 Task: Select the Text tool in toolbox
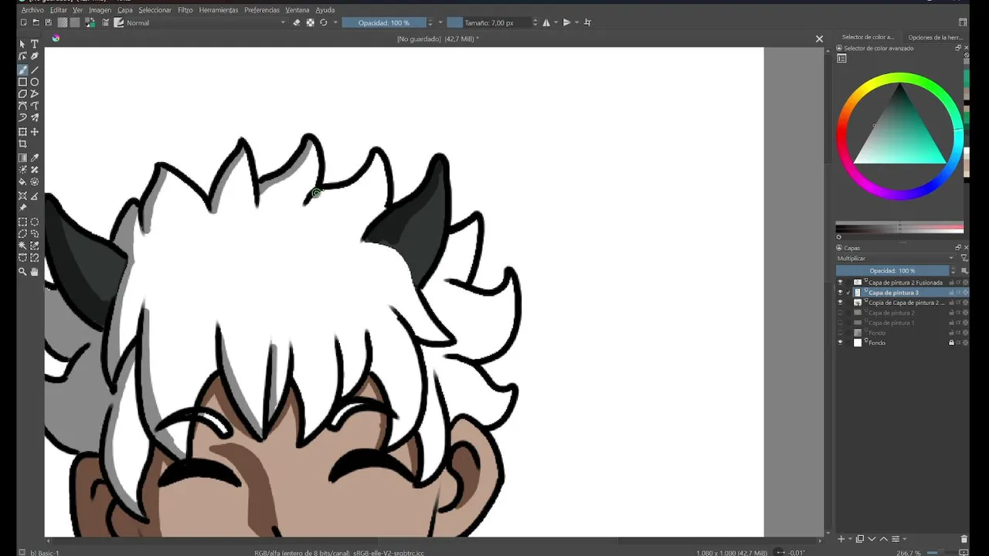pos(35,44)
